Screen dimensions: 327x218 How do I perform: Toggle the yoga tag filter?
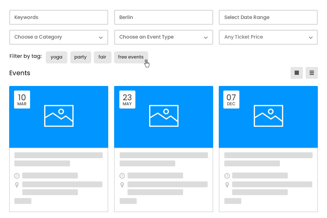56,57
